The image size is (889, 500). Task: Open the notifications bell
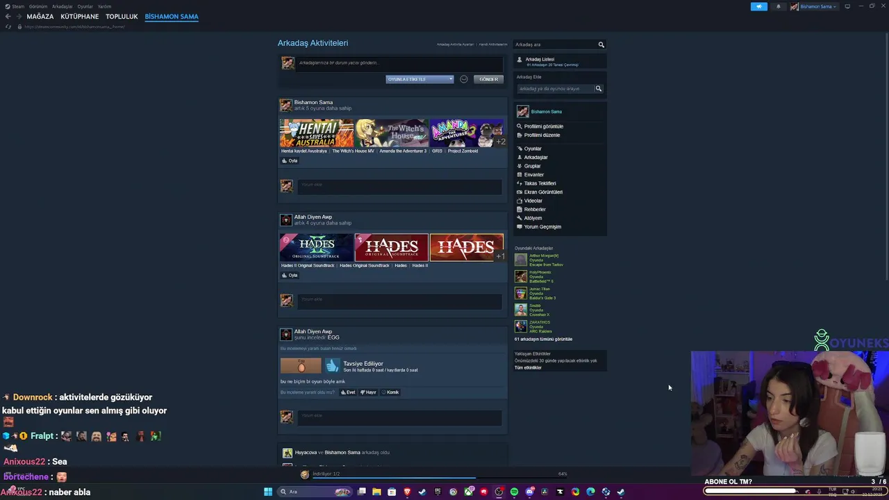coord(778,6)
